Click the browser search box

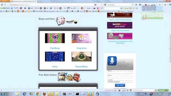(x=119, y=5)
